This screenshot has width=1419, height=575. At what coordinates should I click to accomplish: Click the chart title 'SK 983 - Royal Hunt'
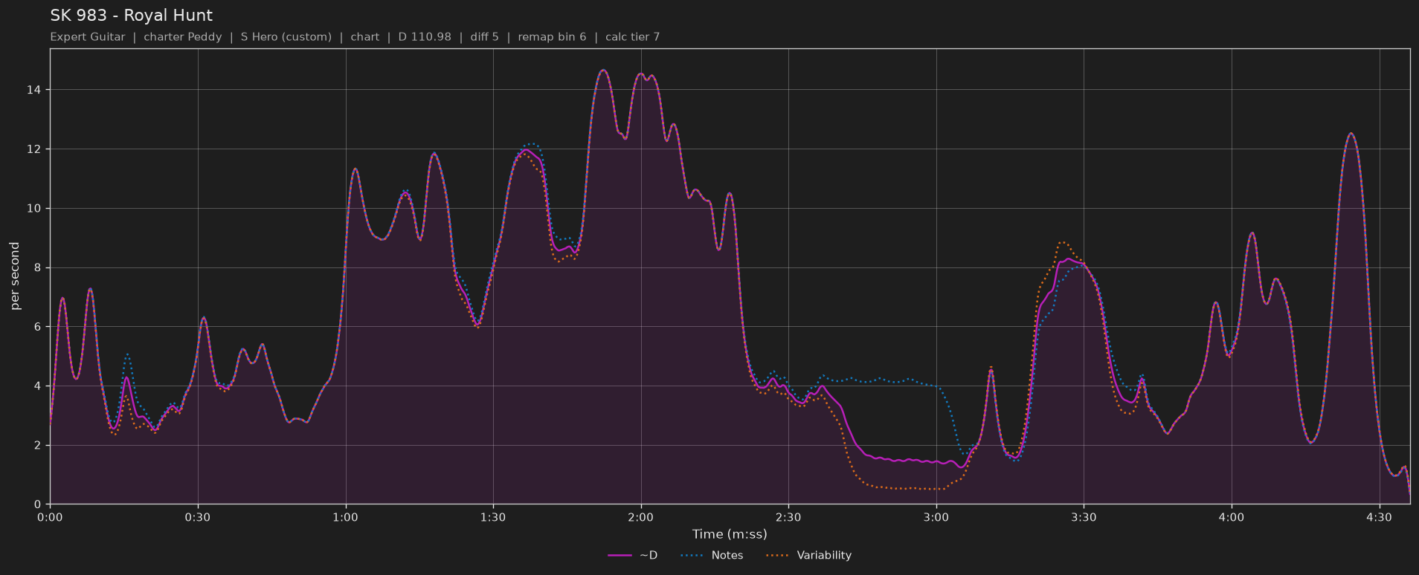click(x=131, y=16)
